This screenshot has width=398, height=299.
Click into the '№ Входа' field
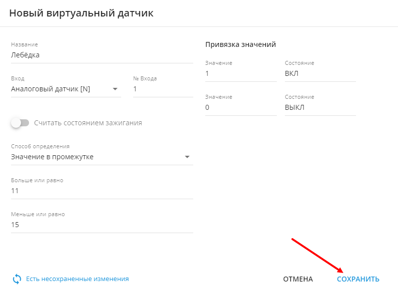point(163,89)
